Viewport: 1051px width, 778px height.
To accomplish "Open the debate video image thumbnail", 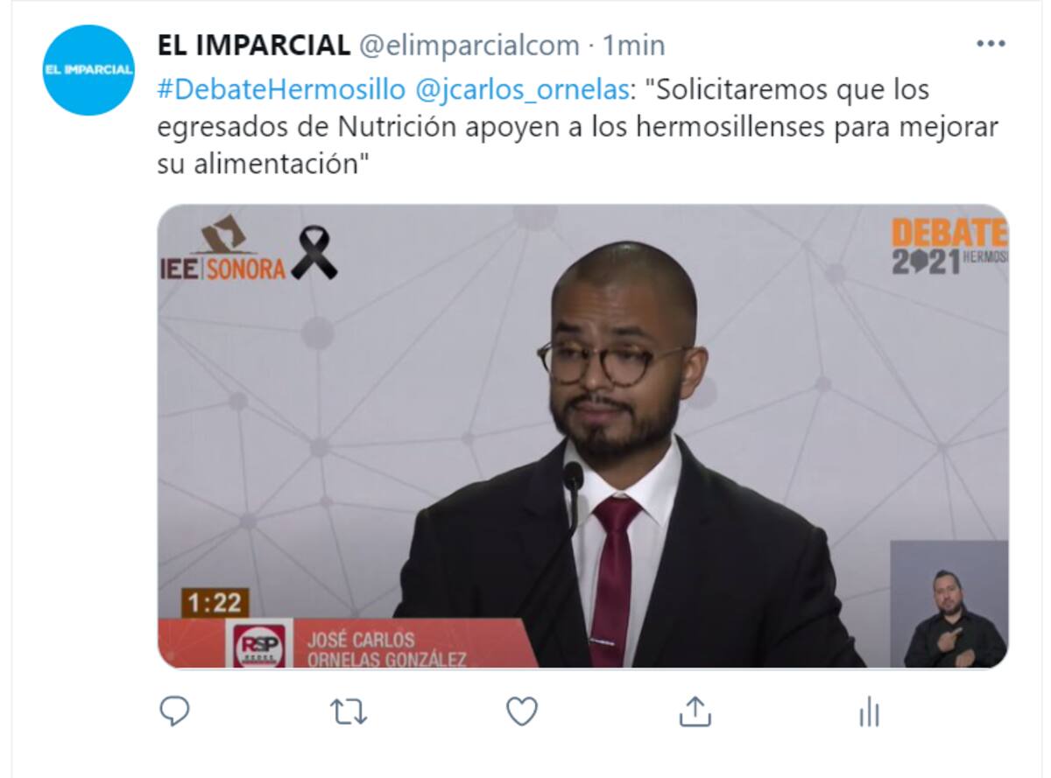I will [x=583, y=436].
